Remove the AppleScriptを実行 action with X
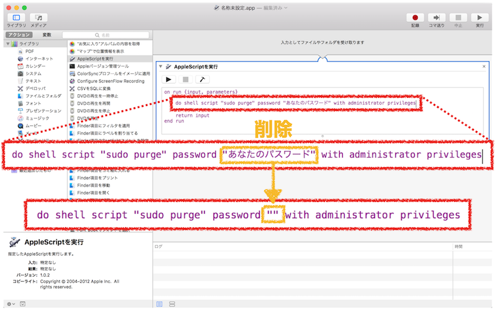 point(484,66)
